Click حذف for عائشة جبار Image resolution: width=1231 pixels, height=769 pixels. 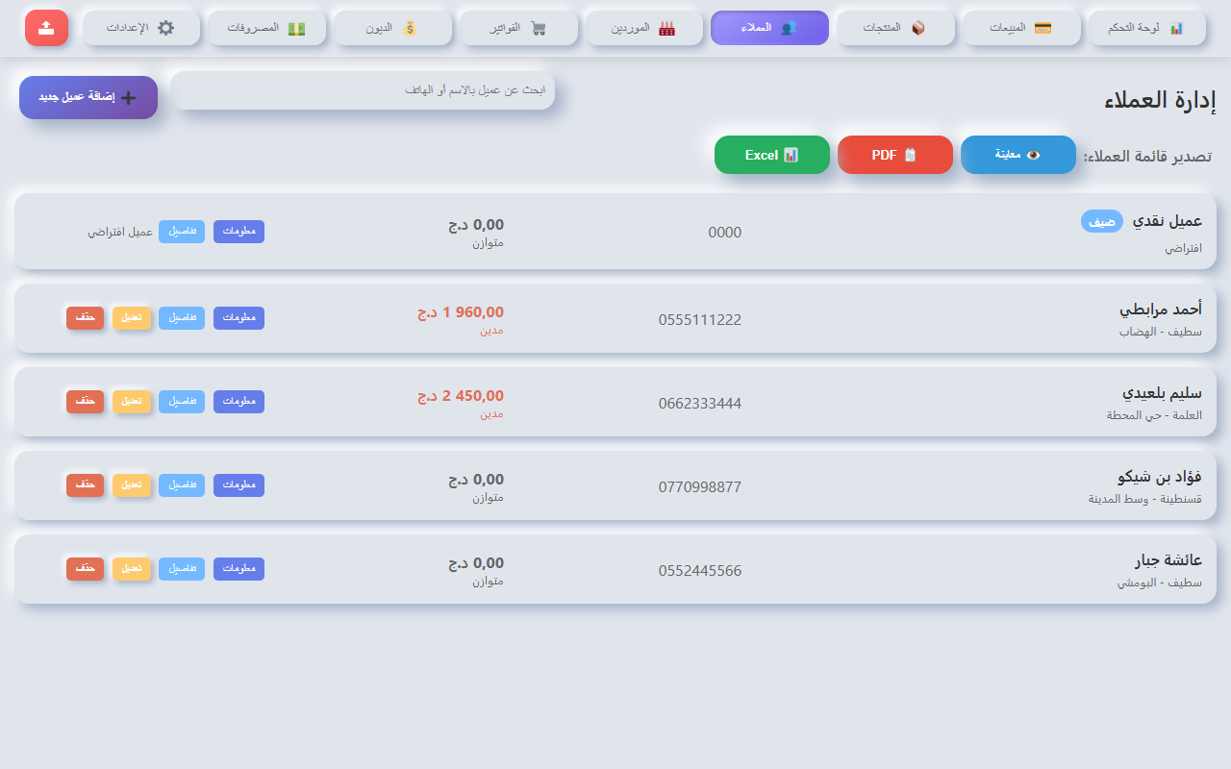tap(85, 569)
